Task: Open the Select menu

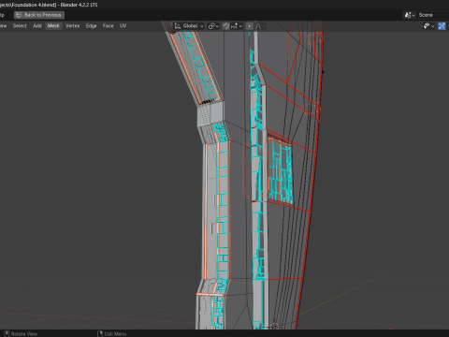Action: point(20,26)
